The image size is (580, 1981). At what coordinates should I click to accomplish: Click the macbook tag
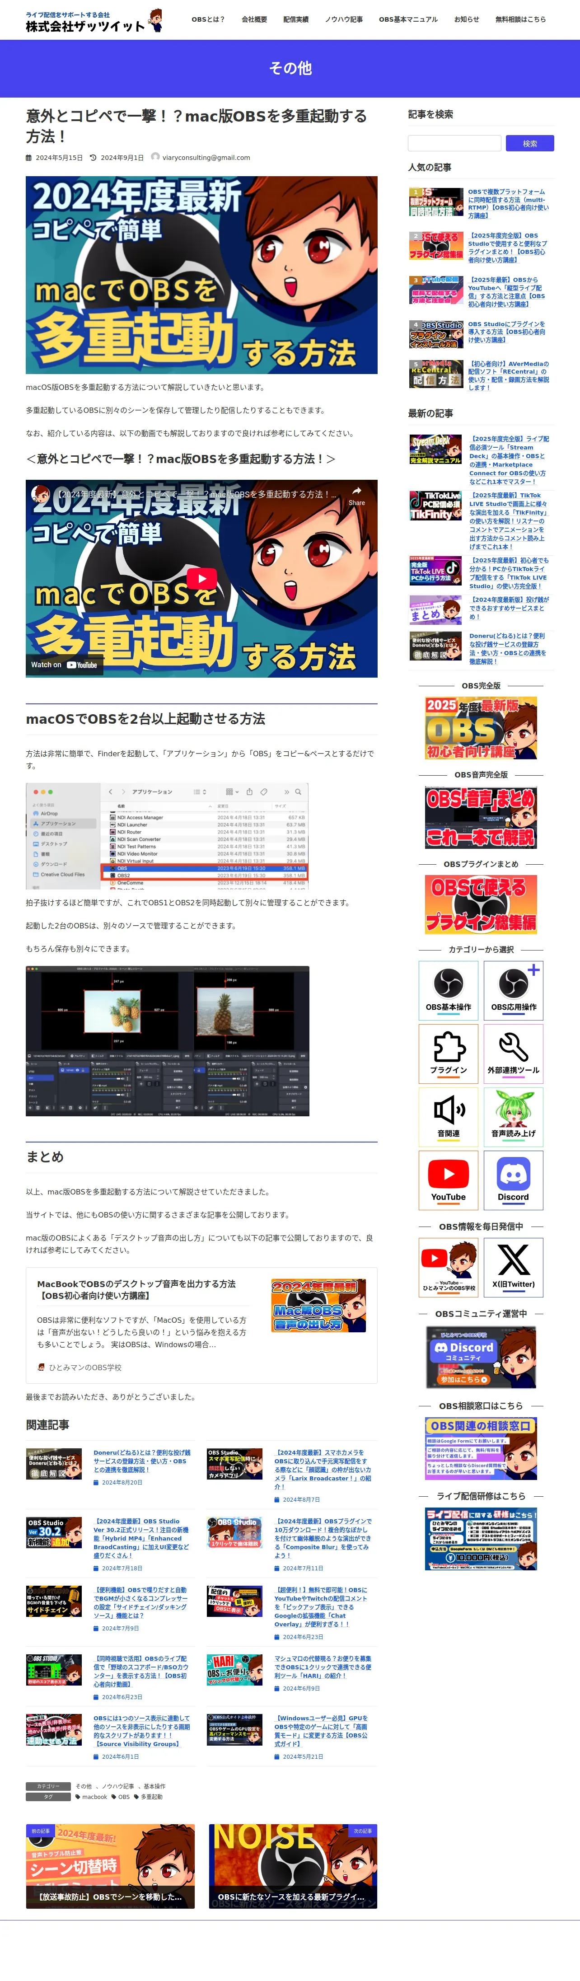click(92, 1797)
